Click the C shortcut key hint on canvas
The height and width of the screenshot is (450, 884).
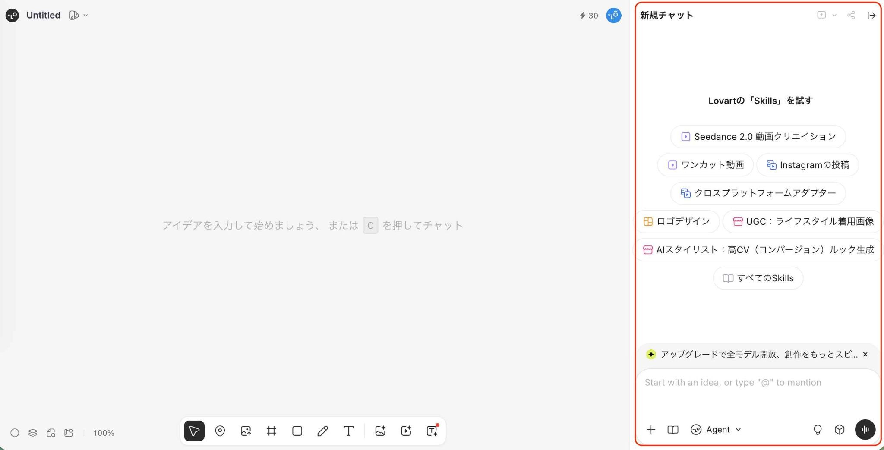coord(370,226)
